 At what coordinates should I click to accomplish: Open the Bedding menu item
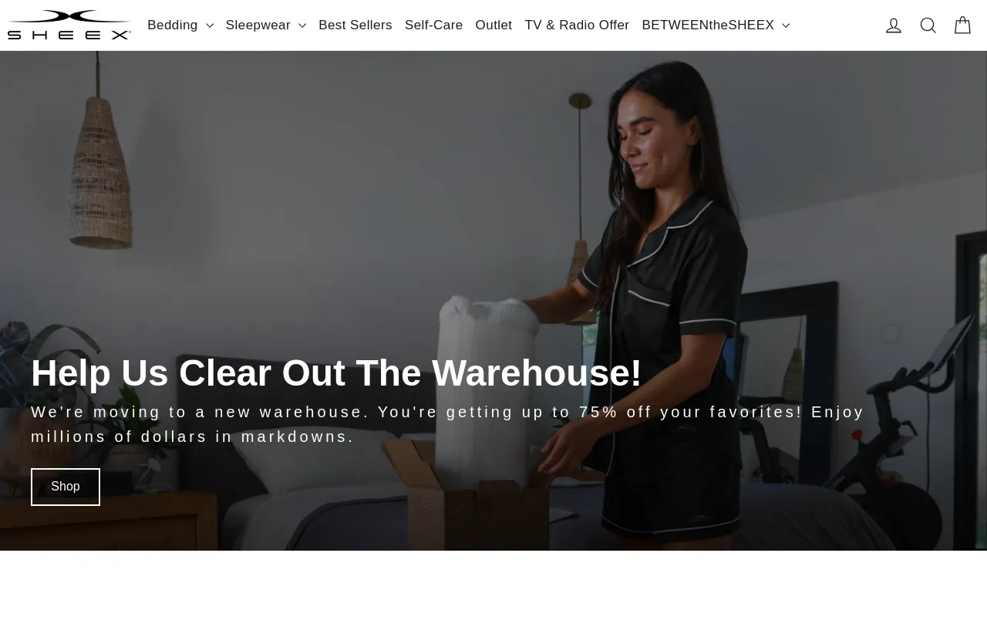coord(173,25)
